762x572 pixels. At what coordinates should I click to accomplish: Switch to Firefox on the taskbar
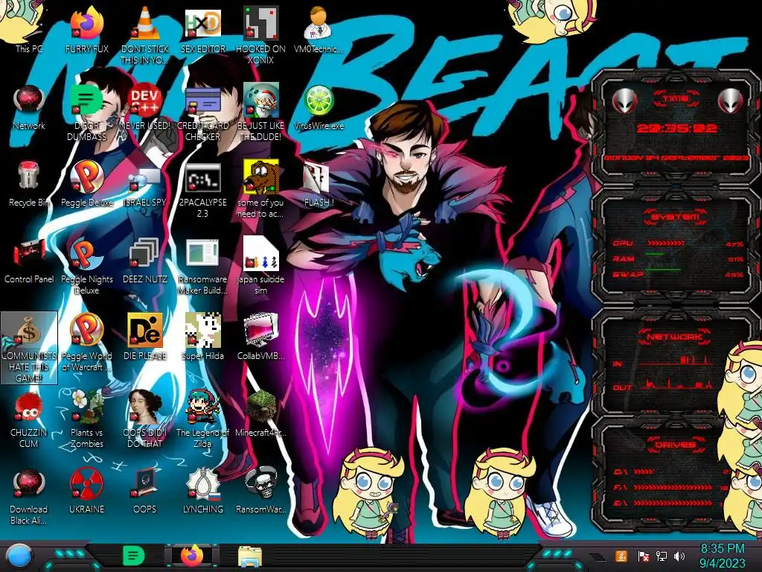point(192,556)
